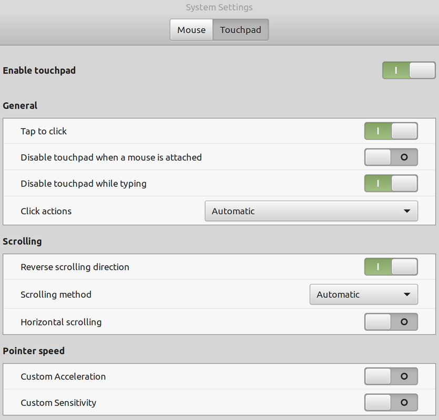Viewport: 439px width, 420px height.
Task: Switch to the Mouse tab
Action: pyautogui.click(x=191, y=30)
